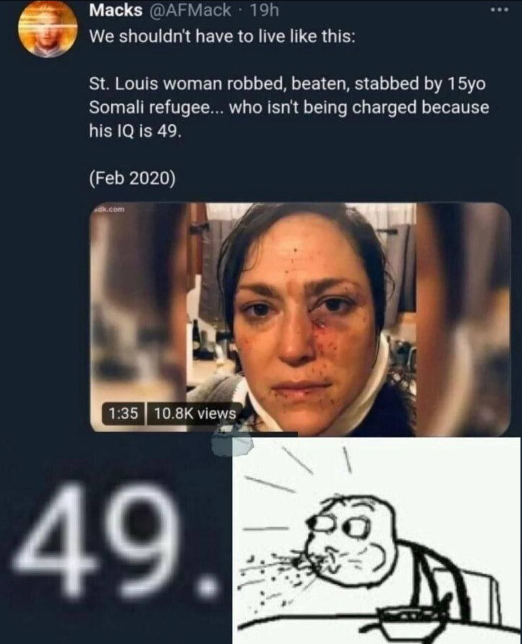Click the dk.com watermark on video
This screenshot has width=522, height=644.
coord(108,208)
